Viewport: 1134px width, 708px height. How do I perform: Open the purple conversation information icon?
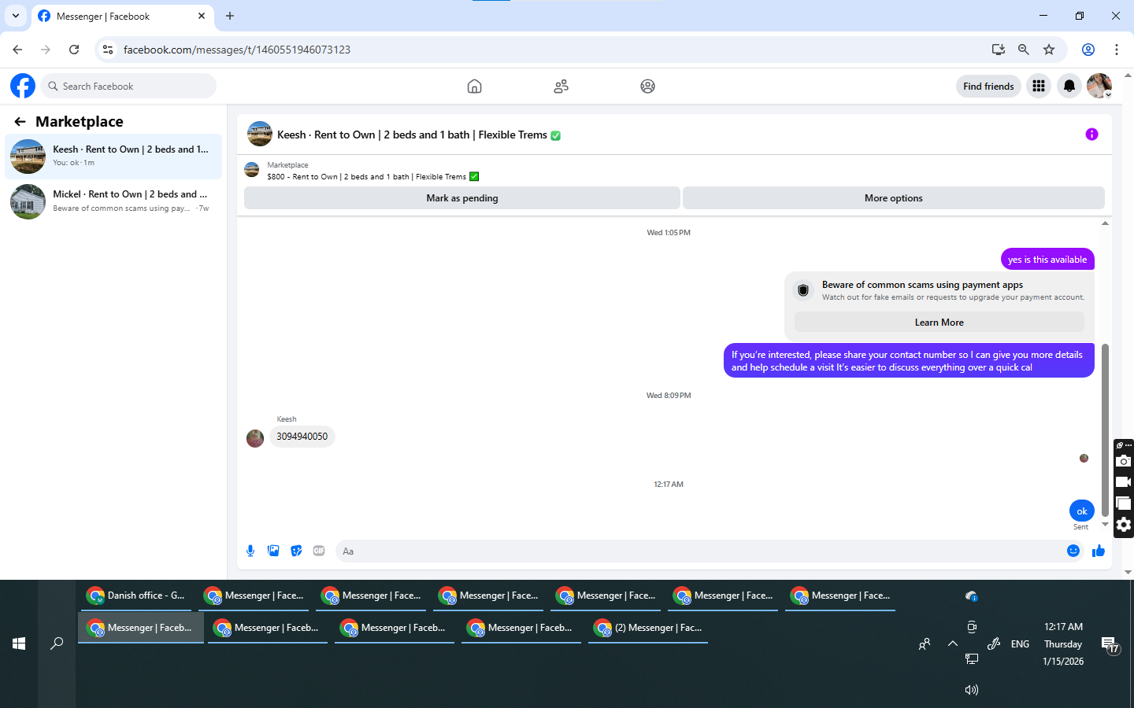click(1091, 135)
